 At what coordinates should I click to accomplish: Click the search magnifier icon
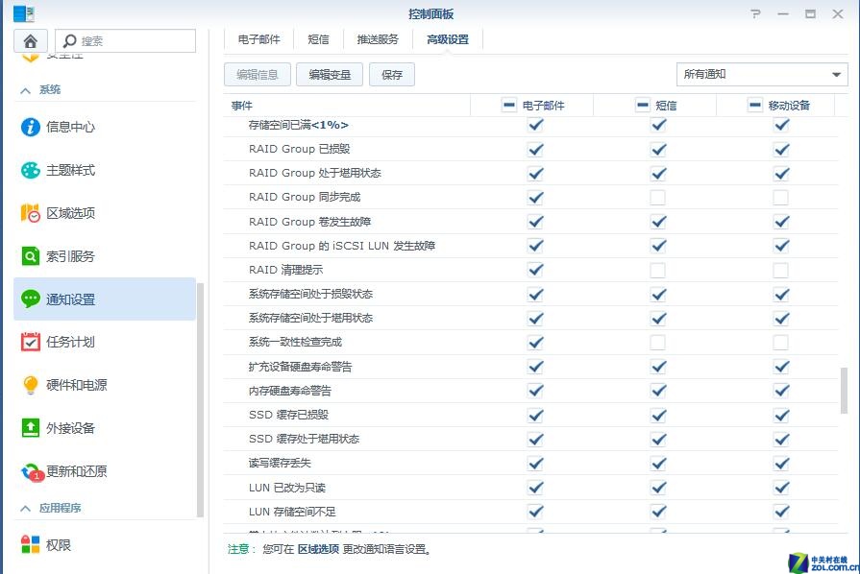pyautogui.click(x=69, y=41)
